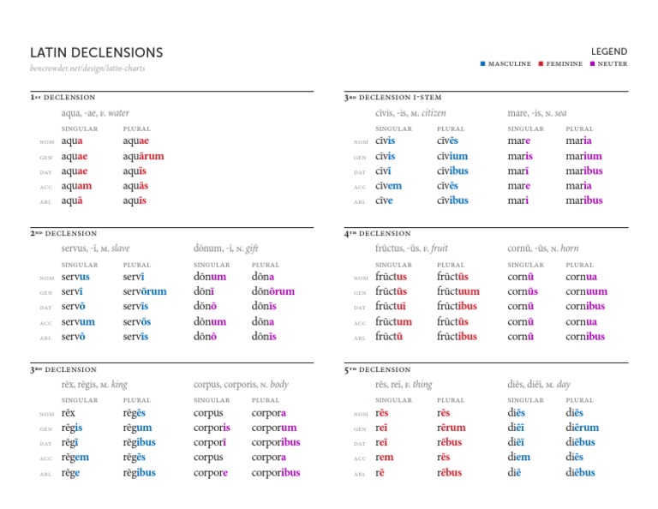Click the blue masculine legend swatch

(x=483, y=63)
